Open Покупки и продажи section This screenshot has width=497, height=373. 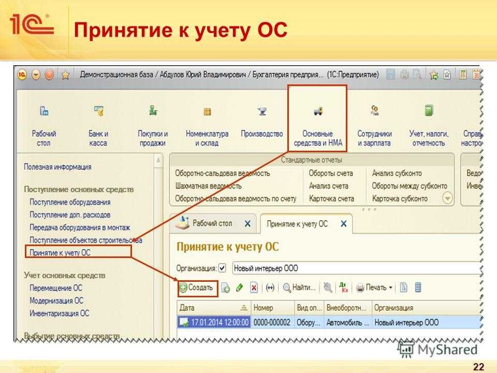click(x=153, y=126)
